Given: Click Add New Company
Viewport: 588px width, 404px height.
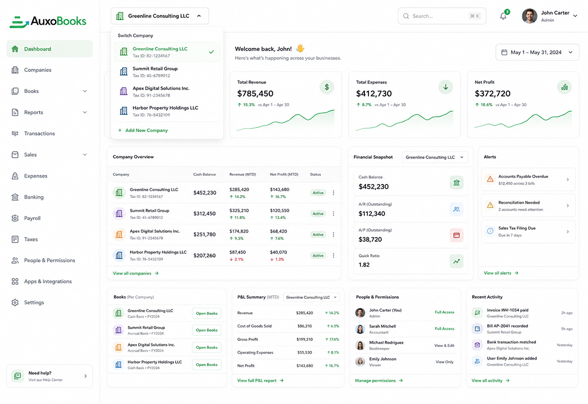Looking at the screenshot, I should coord(143,130).
